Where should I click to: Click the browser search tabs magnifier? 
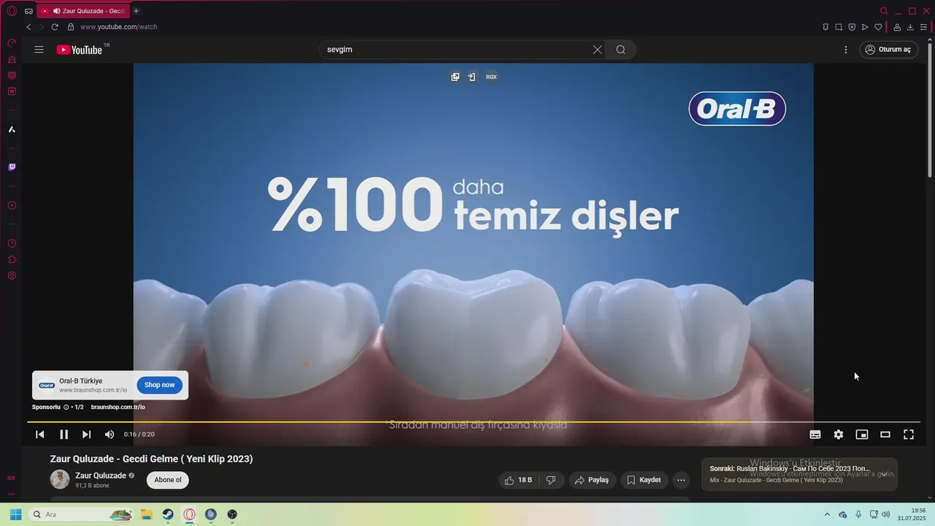(x=884, y=11)
